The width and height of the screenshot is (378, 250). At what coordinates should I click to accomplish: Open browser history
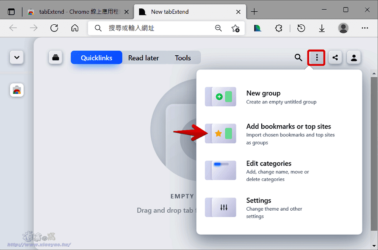point(301,28)
